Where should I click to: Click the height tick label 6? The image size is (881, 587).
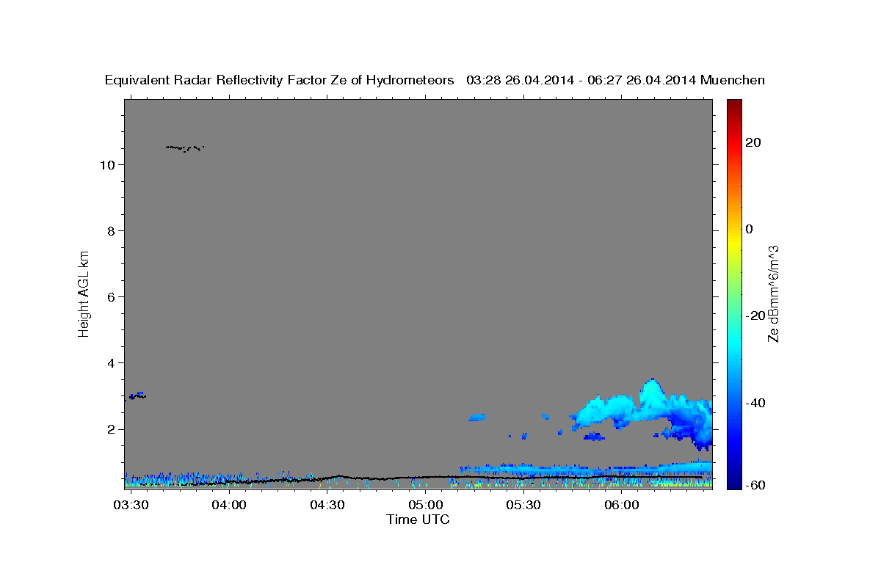(x=109, y=297)
